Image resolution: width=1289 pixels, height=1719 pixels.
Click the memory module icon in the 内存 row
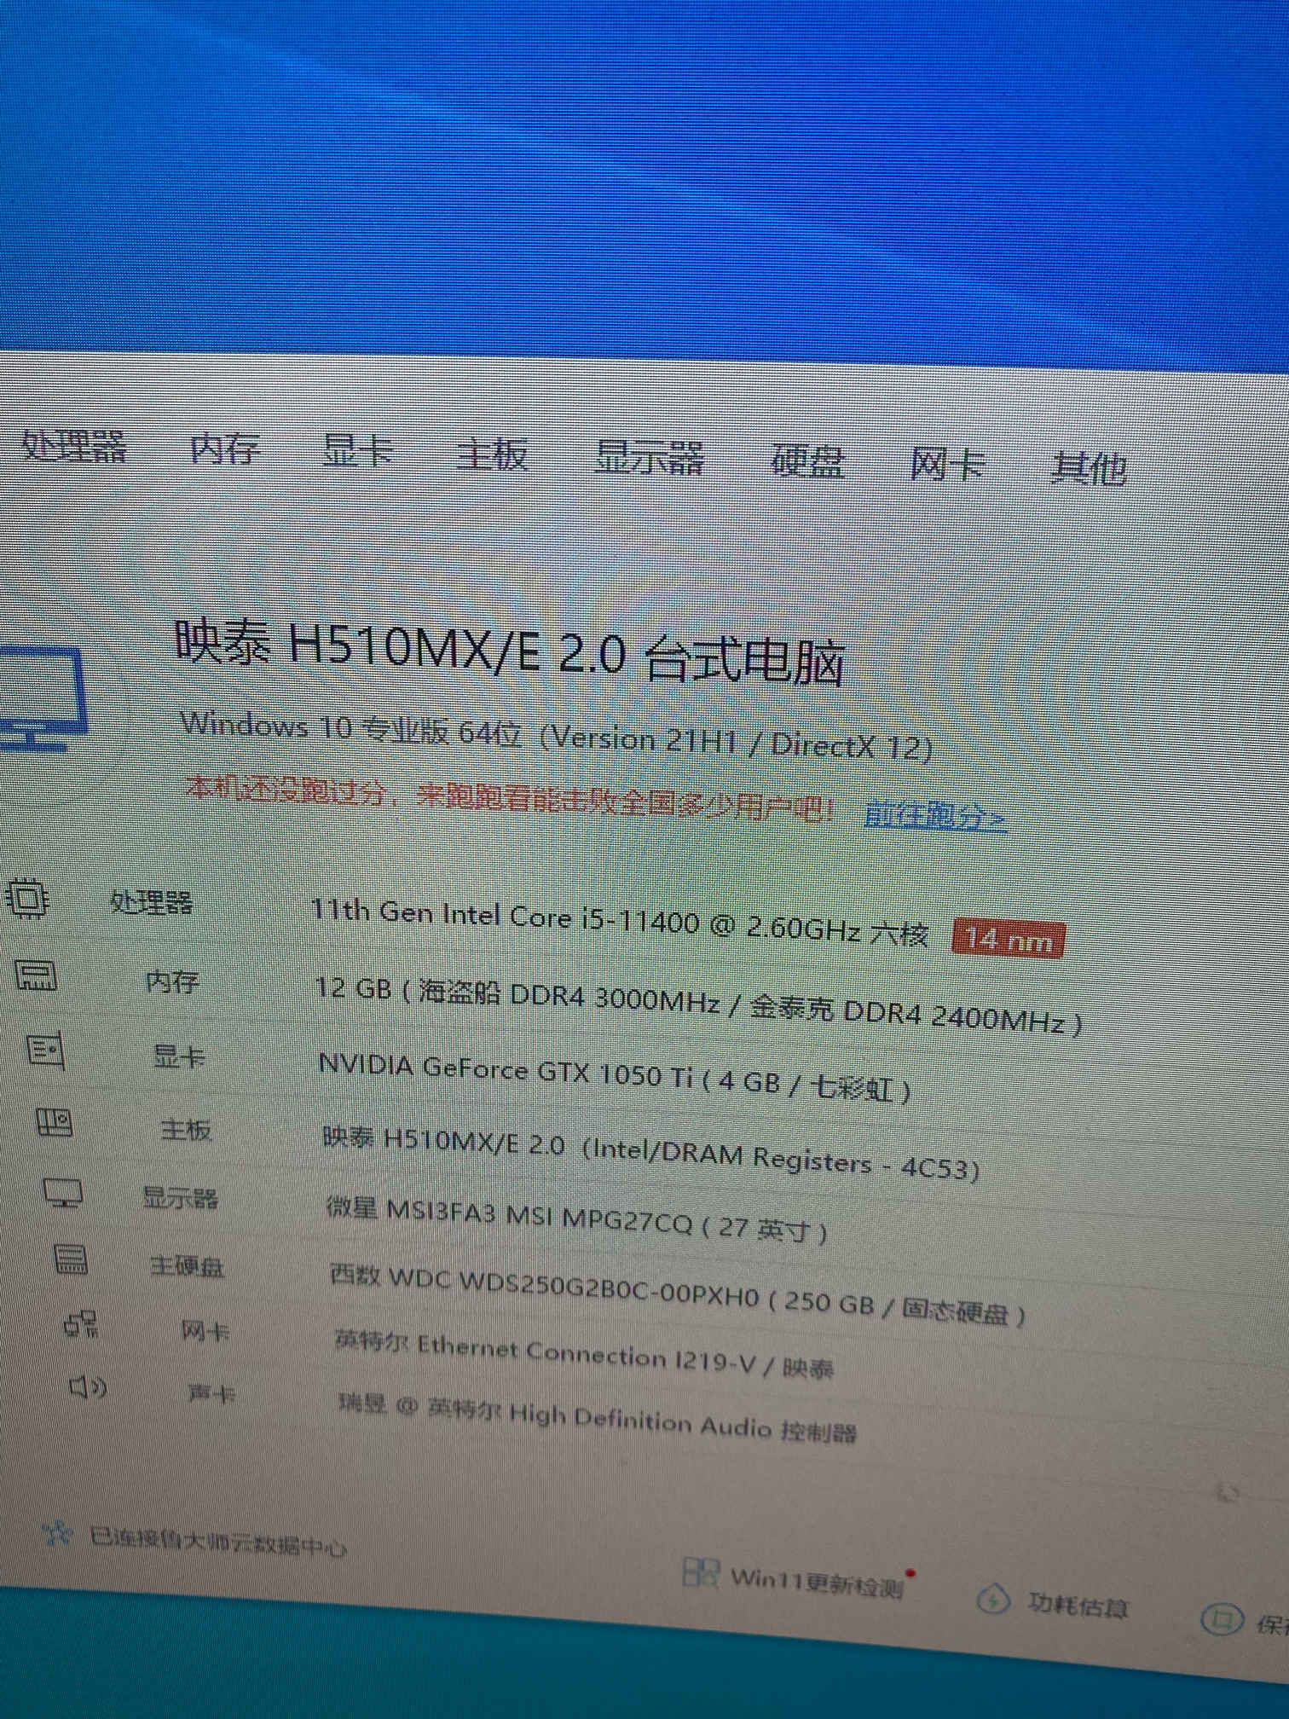click(x=37, y=975)
